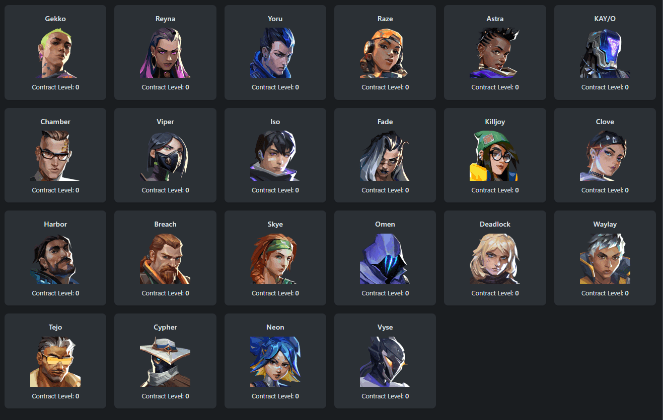Click Raze's portrait with orange cap
663x420 pixels.
pos(385,53)
